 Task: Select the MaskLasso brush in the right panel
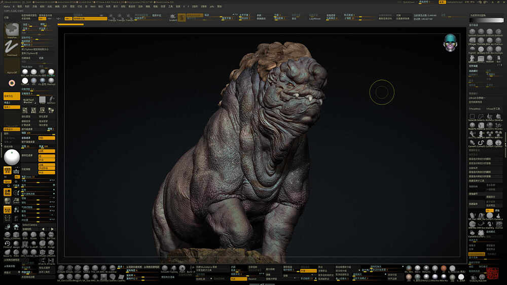pos(481,126)
